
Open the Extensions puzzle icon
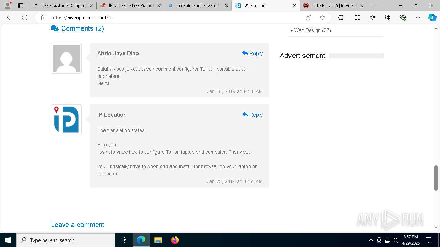341,17
